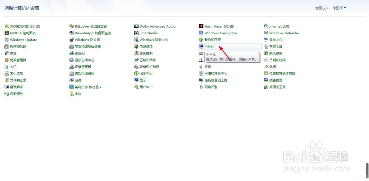This screenshot has height=181, width=369.
Task: Click the 电话和调制解调器 icon
Action: click(72, 46)
